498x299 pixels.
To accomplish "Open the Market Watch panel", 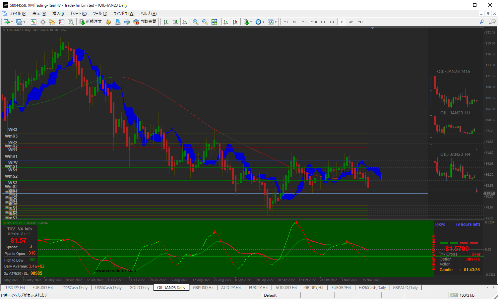I will pos(33,22).
